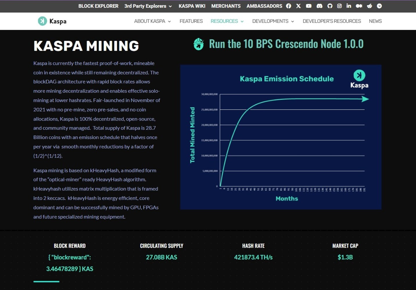Click the Instagram icon
Viewport: 416px width, 290px height.
(x=339, y=6)
